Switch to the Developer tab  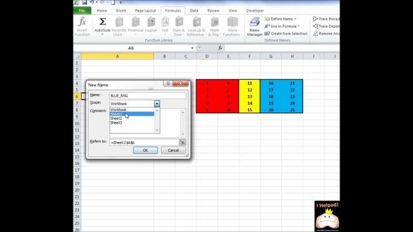tap(255, 10)
